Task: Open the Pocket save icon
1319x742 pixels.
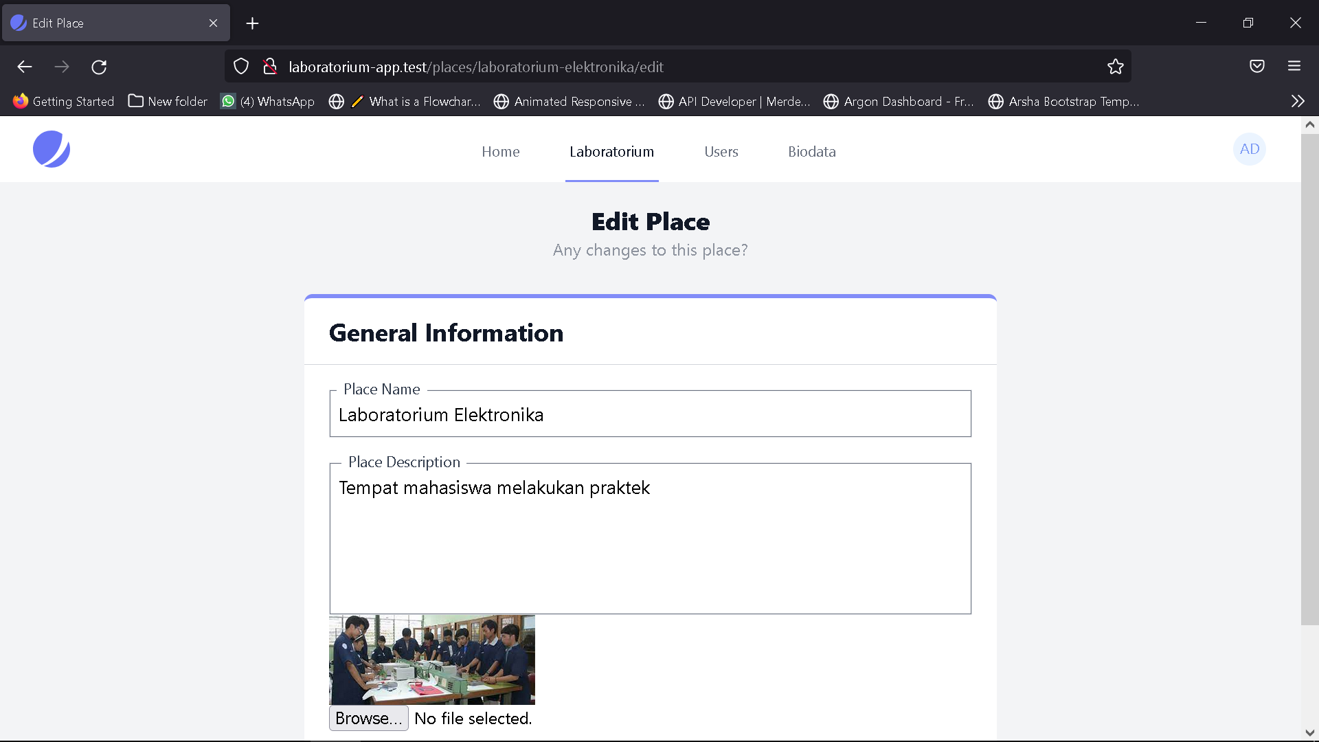Action: coord(1257,66)
